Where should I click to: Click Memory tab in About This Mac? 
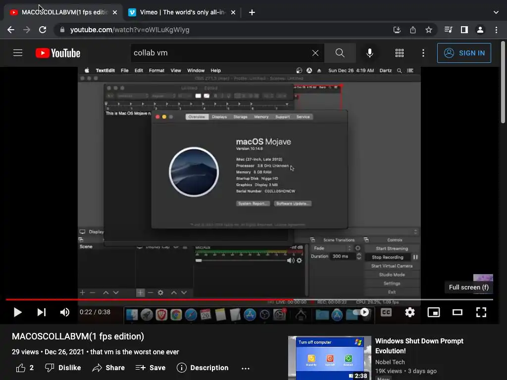click(x=261, y=117)
